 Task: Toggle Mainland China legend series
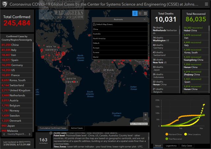click(x=173, y=134)
